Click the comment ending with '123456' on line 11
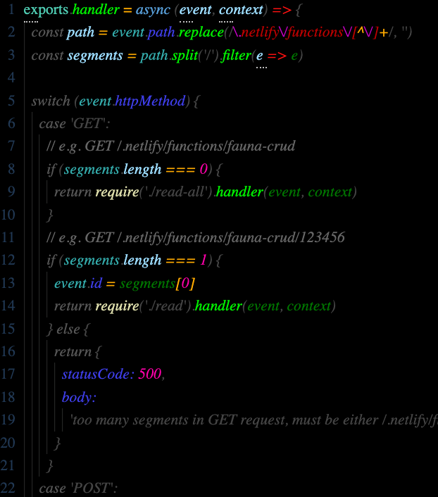The image size is (438, 497). pyautogui.click(x=196, y=238)
